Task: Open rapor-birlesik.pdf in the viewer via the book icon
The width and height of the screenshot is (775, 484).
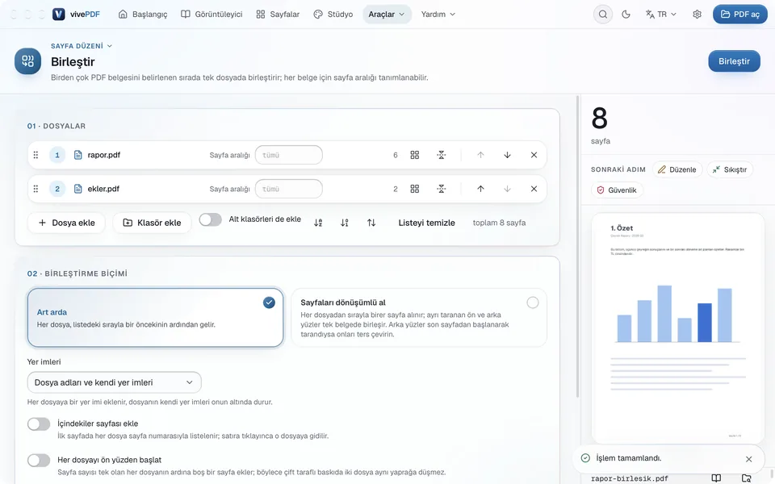Action: (x=716, y=478)
